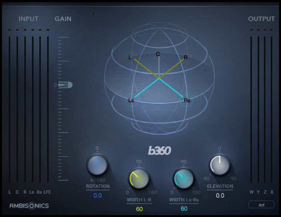Click the Gain fader handle at 0
This screenshot has width=281, height=217.
coord(65,85)
